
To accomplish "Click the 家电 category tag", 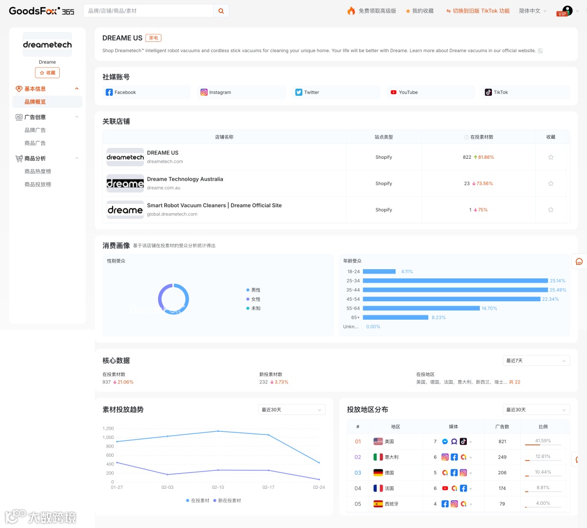I will pos(153,38).
